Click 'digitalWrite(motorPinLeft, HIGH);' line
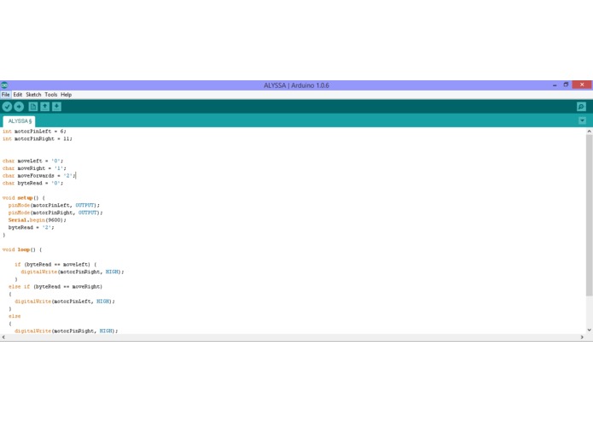 point(65,302)
